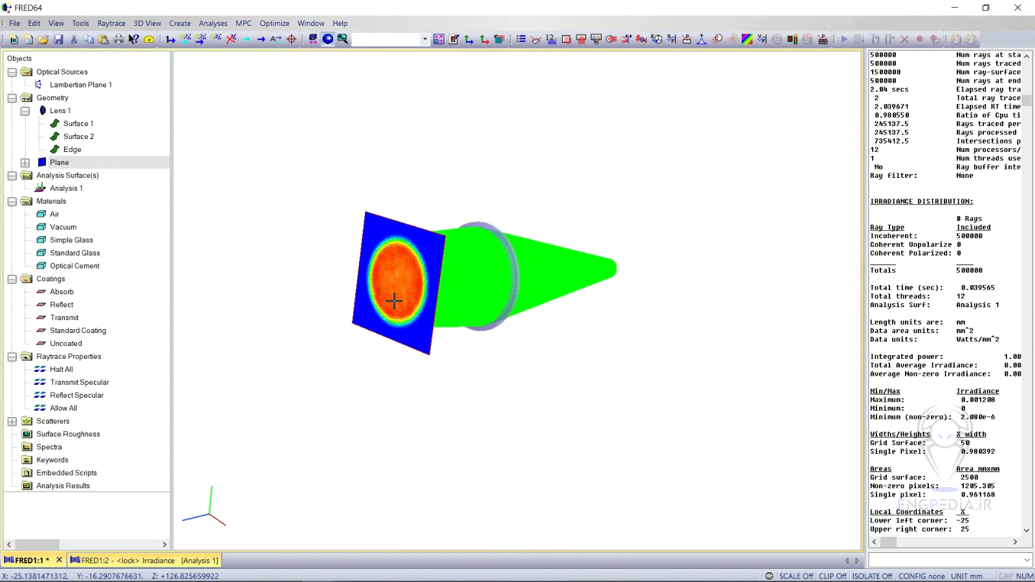The image size is (1035, 582).
Task: Open the toolbar combo box dropdown
Action: coord(425,39)
